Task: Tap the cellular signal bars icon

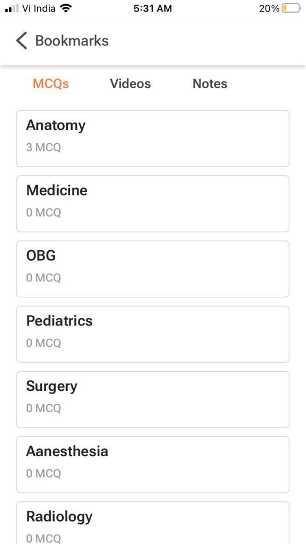Action: coord(12,8)
